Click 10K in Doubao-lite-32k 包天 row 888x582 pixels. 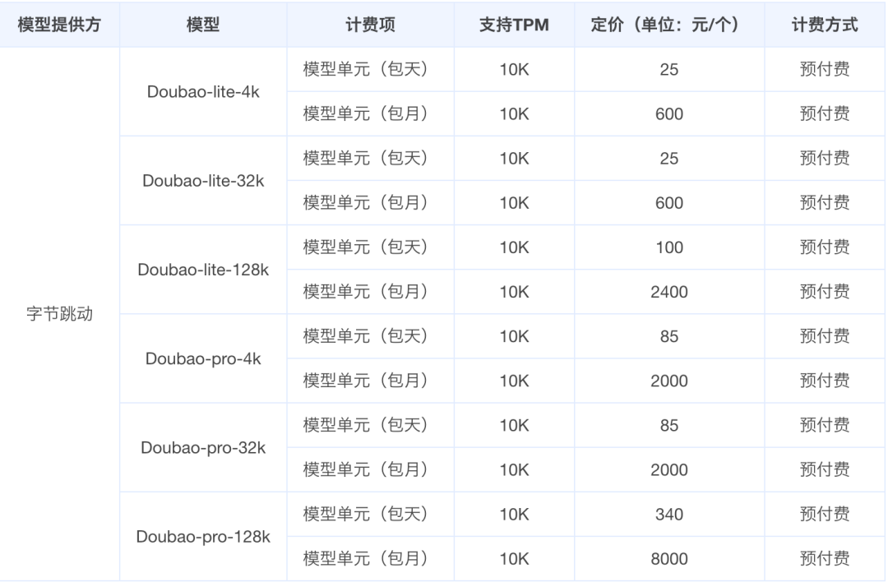point(514,159)
